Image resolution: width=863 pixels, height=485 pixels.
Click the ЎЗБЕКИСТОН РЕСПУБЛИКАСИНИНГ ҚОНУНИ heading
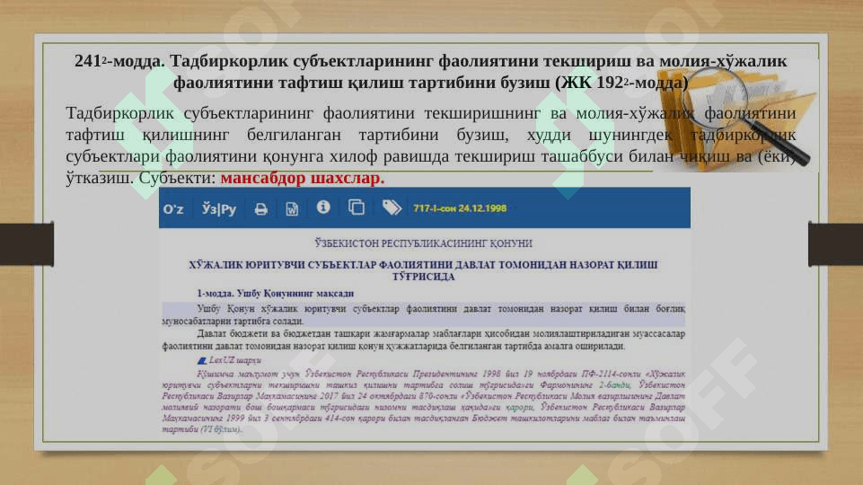423,243
